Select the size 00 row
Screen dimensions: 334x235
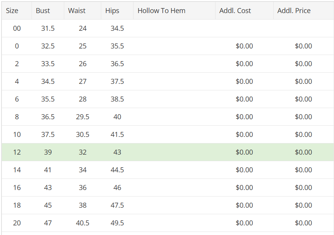click(168, 28)
